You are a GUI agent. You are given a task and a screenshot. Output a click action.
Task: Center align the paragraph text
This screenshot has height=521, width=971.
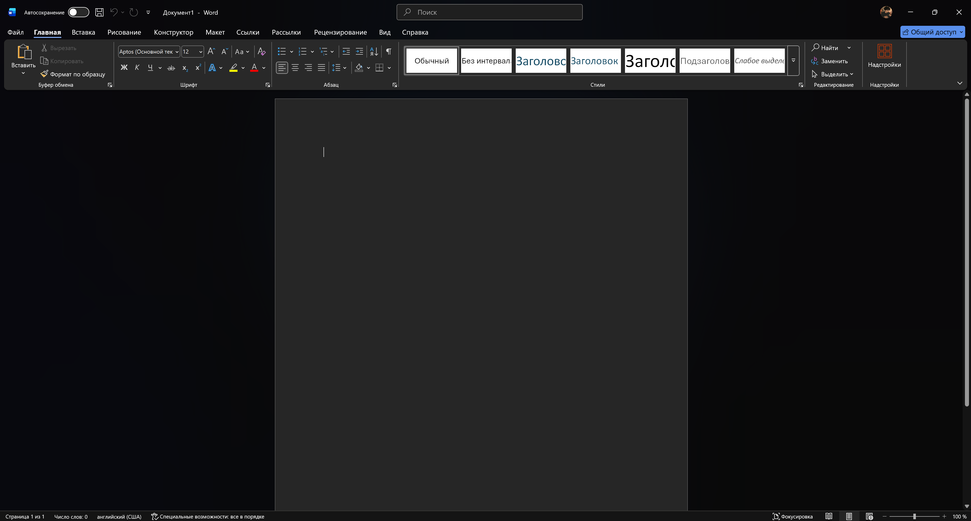(x=295, y=68)
